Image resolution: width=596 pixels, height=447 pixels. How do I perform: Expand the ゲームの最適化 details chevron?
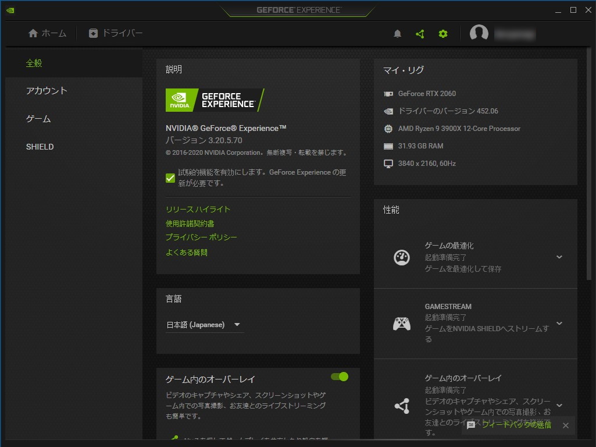pos(559,257)
